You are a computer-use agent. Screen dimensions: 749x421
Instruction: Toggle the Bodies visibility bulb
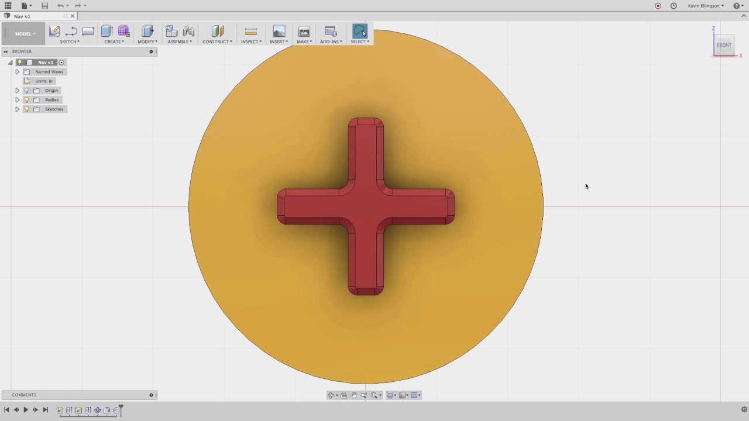point(26,100)
